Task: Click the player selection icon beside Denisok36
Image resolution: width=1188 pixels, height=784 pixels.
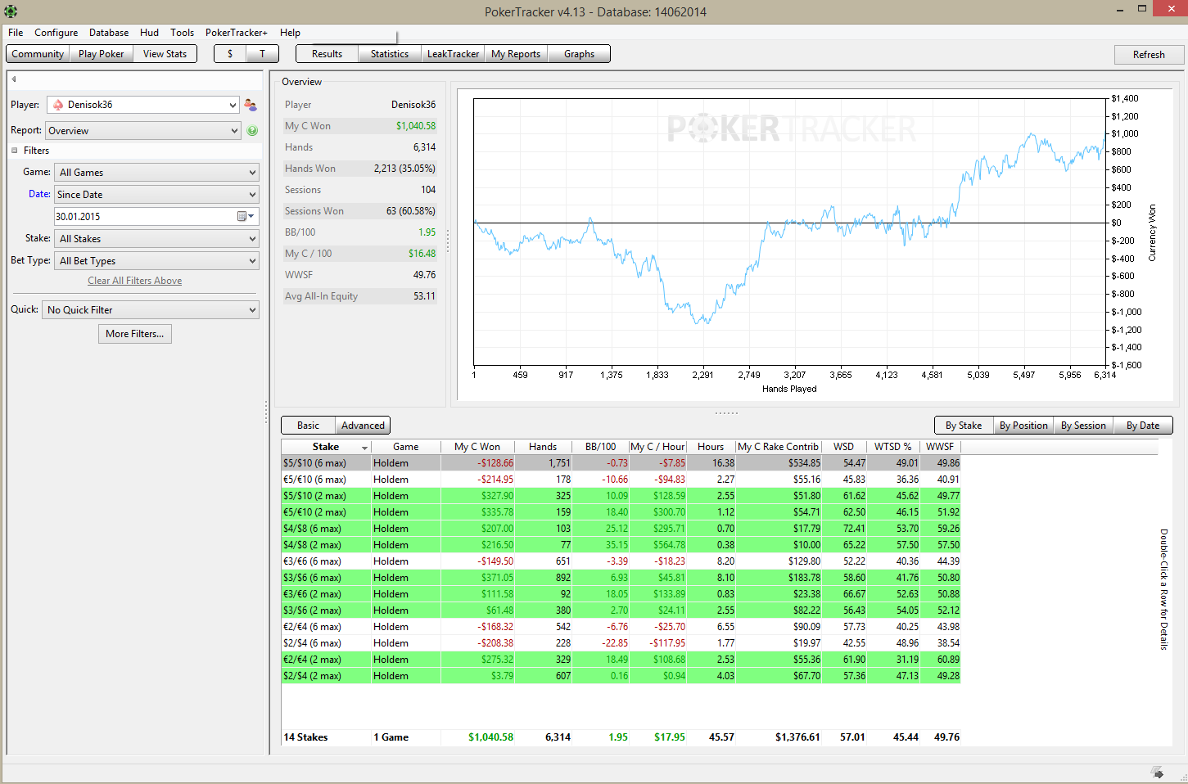Action: pos(251,105)
